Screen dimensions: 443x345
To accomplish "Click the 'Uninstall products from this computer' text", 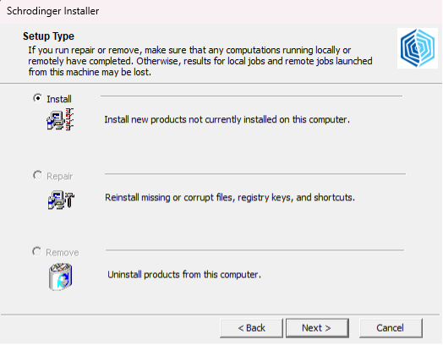I will point(184,274).
